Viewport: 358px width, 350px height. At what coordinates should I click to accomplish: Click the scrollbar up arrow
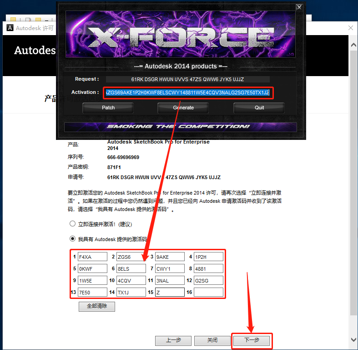(x=353, y=45)
